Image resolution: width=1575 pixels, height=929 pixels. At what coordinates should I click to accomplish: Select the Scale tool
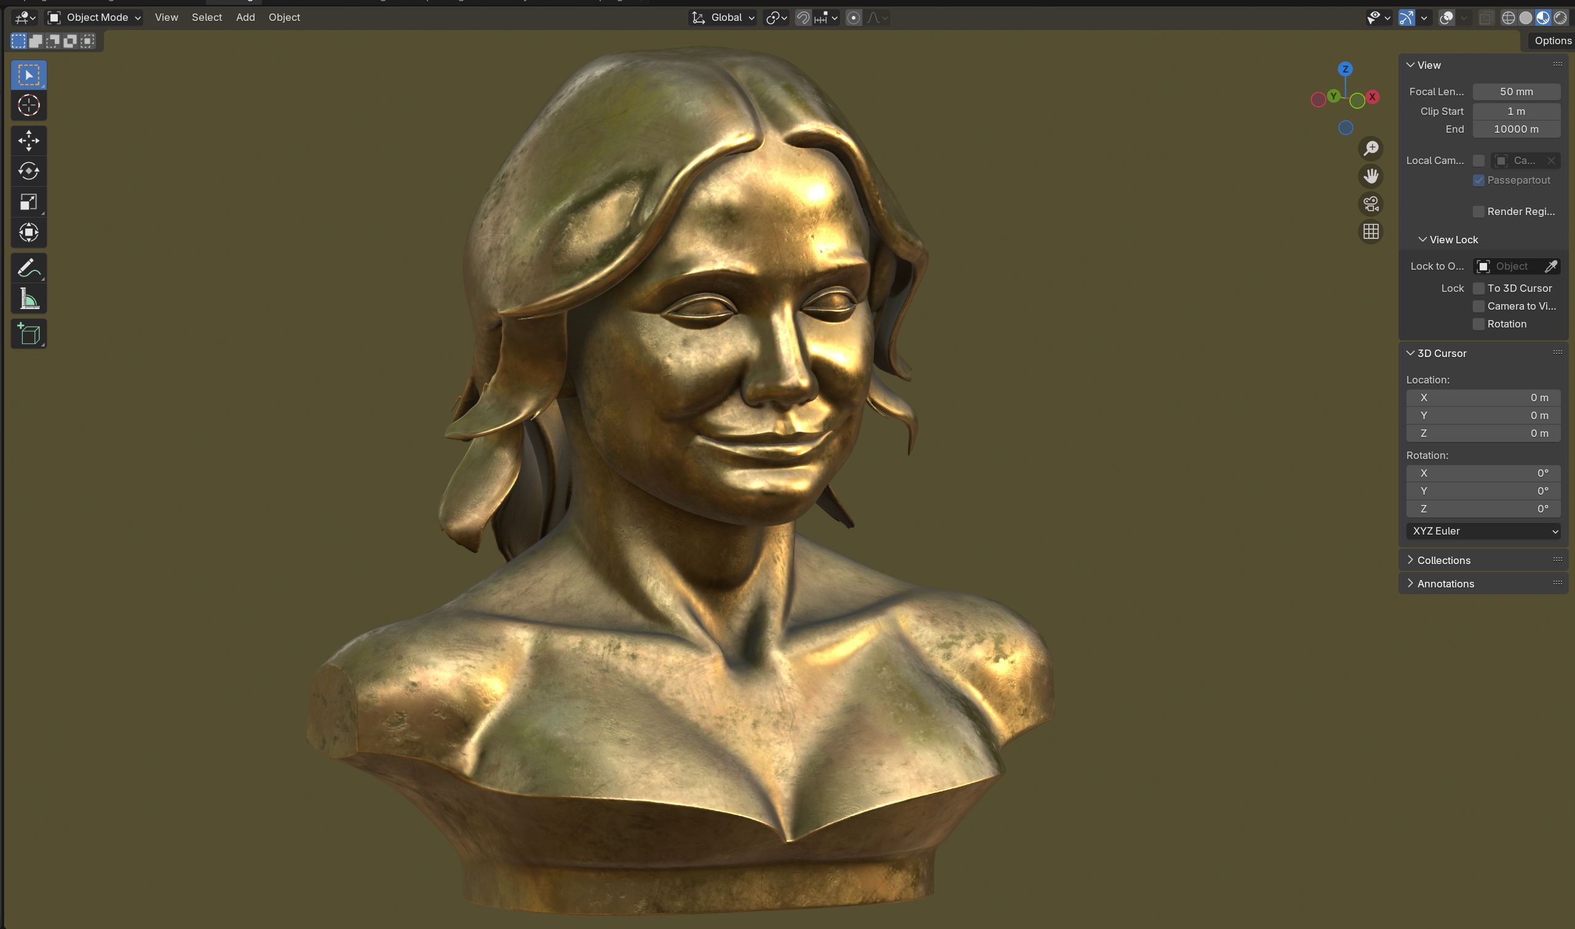point(29,202)
